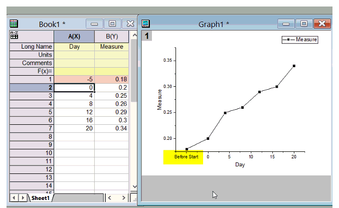Click Y-axis tick label 0.35
Screen dimensions: 339x208
click(167, 60)
